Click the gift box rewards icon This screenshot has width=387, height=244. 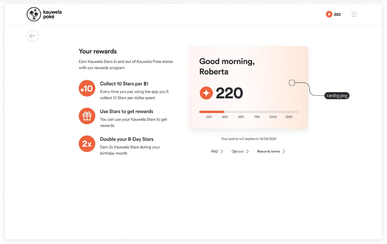tap(87, 116)
